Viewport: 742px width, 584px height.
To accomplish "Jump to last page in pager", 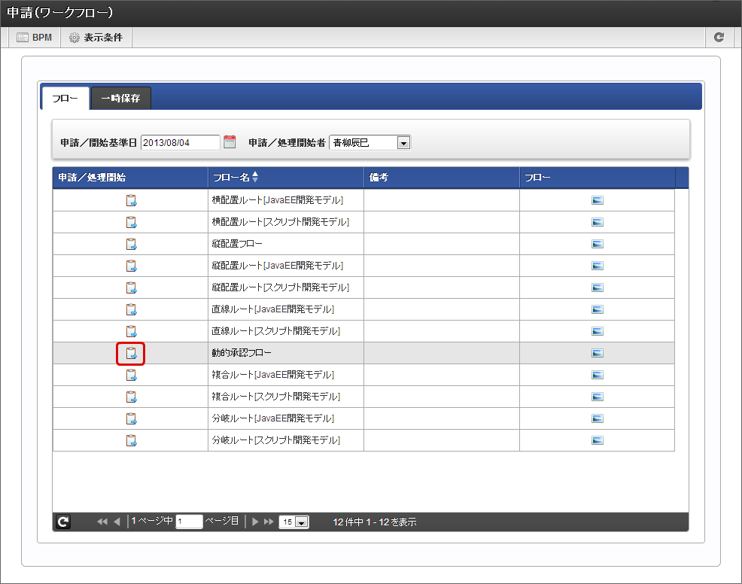I will tap(269, 522).
